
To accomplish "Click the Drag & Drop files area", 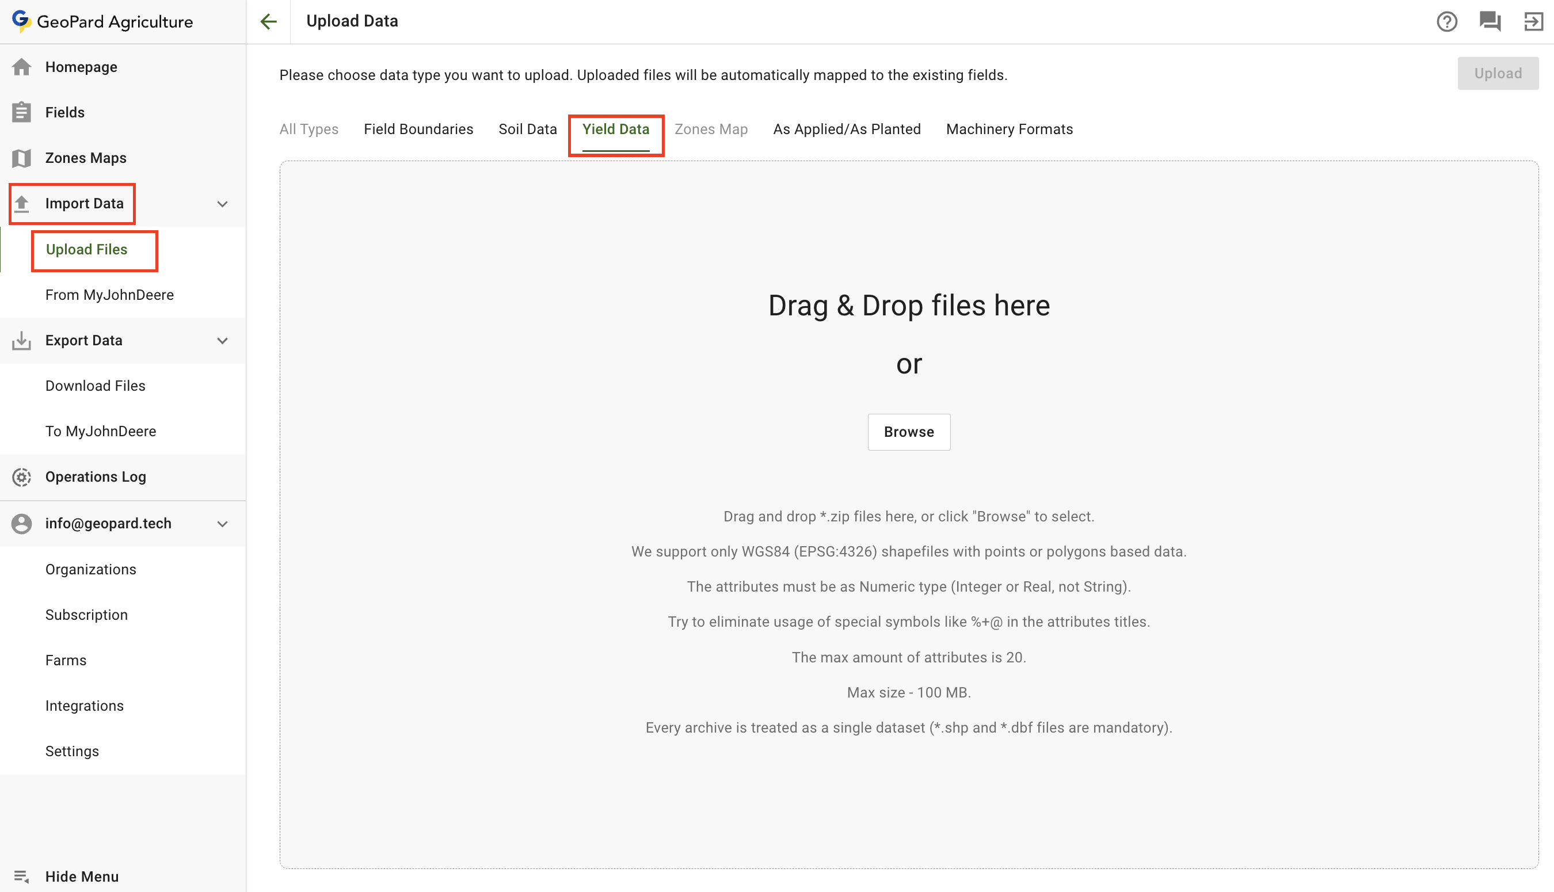I will coord(908,305).
